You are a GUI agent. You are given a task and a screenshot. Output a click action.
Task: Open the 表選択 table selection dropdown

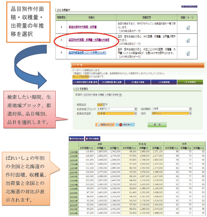click(102, 95)
